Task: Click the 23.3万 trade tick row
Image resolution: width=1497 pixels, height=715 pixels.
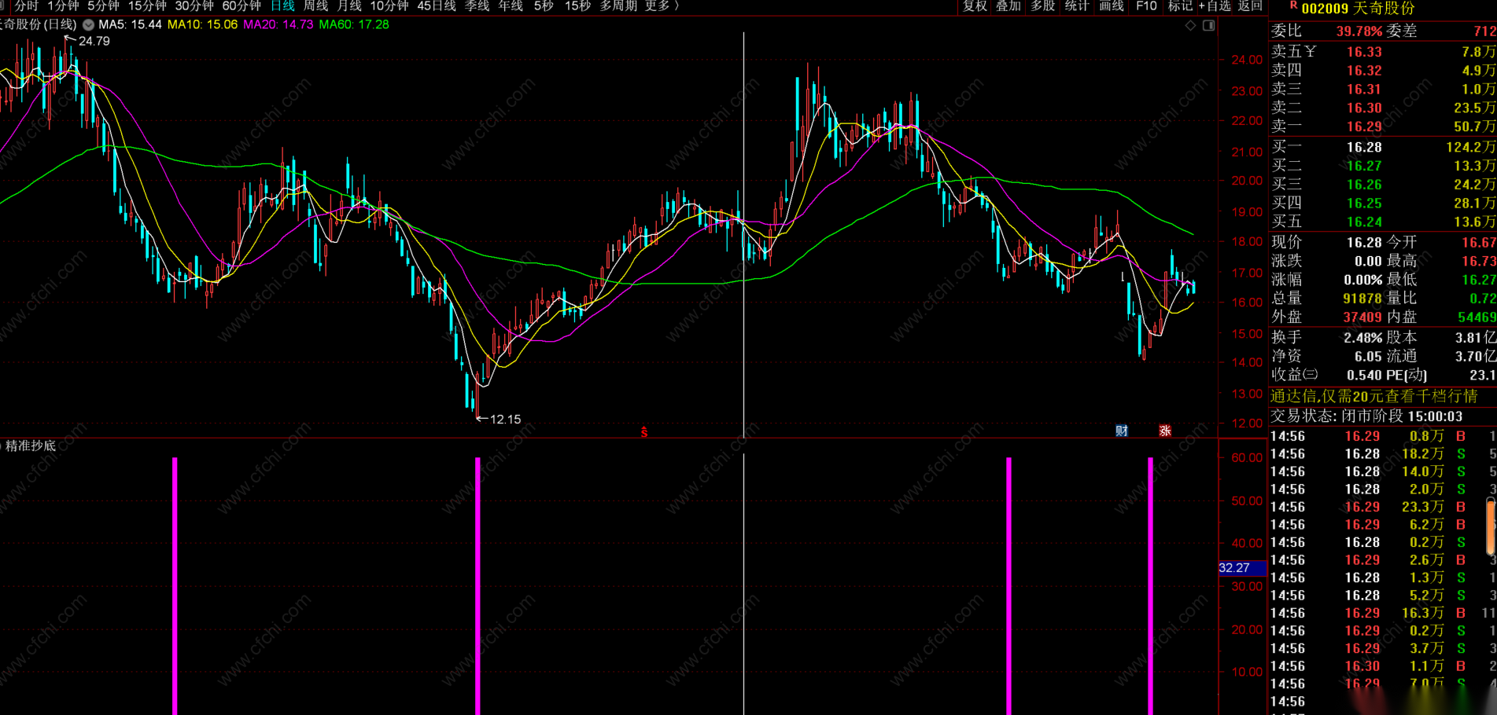Action: click(1383, 507)
